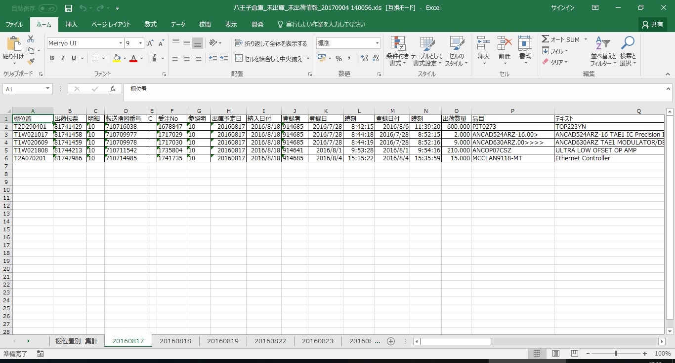
Task: Switch to the Insert (挿入) ribbon tab
Action: (x=72, y=25)
